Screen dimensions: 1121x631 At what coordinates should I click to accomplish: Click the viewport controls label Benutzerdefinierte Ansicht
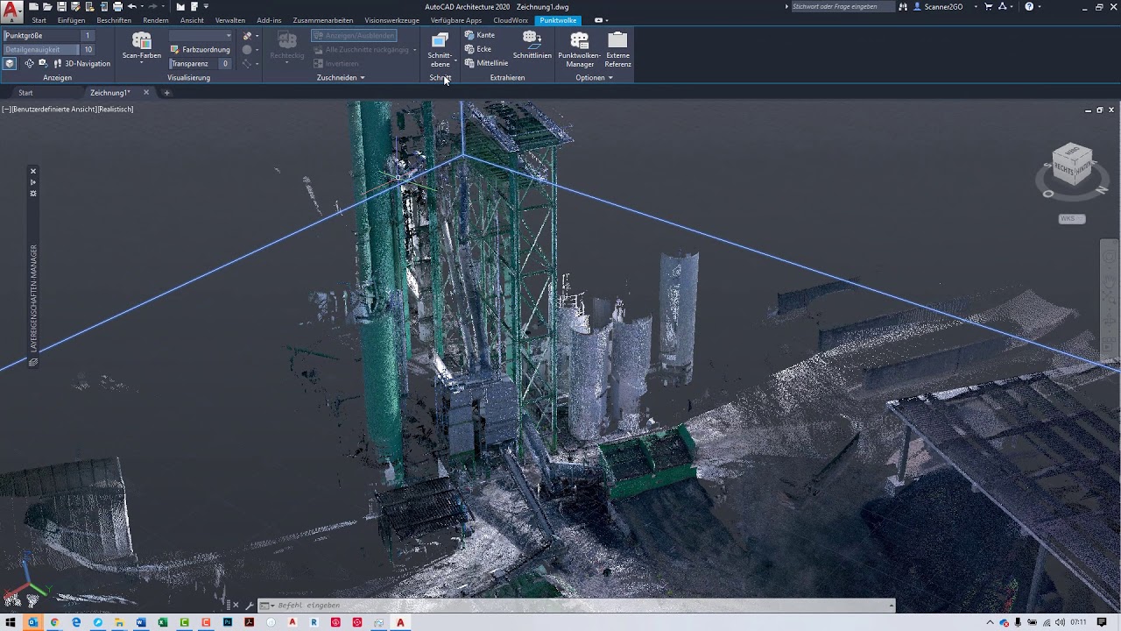click(x=53, y=110)
